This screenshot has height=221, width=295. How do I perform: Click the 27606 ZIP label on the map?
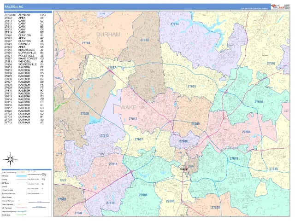(143, 195)
